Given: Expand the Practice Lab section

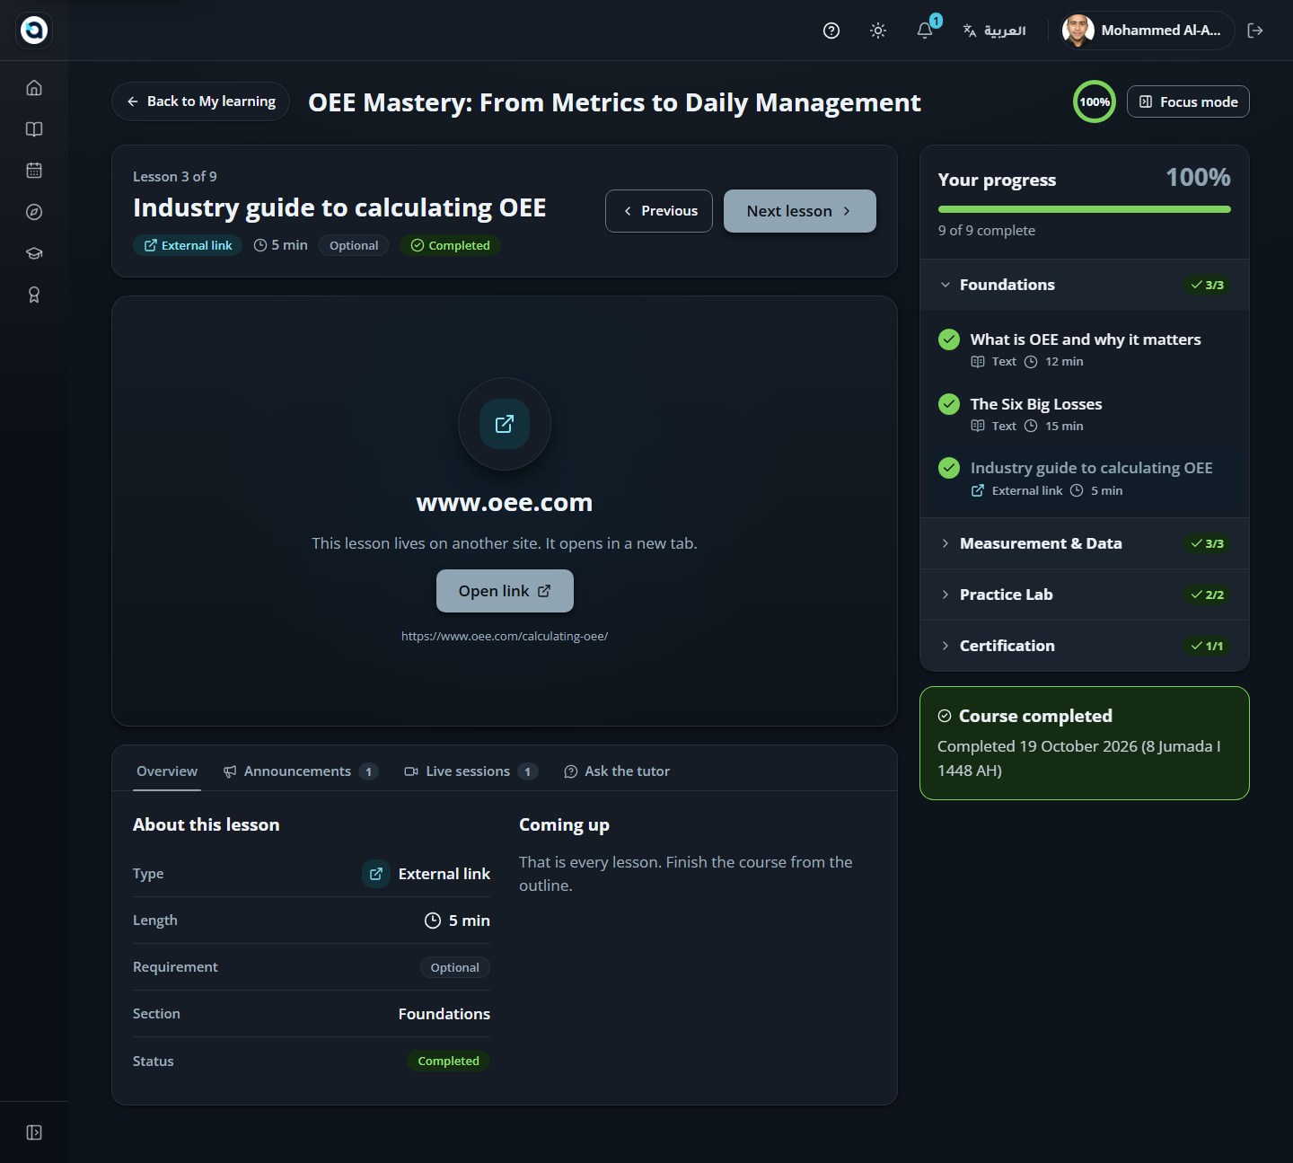Looking at the screenshot, I should (1085, 595).
